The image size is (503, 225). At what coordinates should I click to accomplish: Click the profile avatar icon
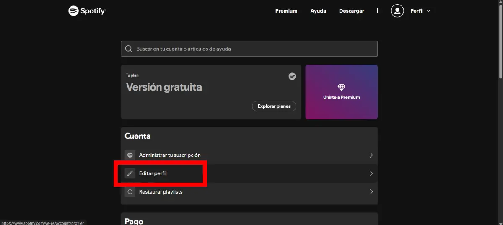[x=397, y=11]
